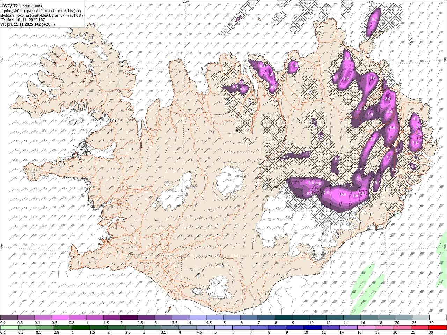Select the light pink 16 swatch in the lower legend
This screenshot has height=335, width=447.
point(366,328)
